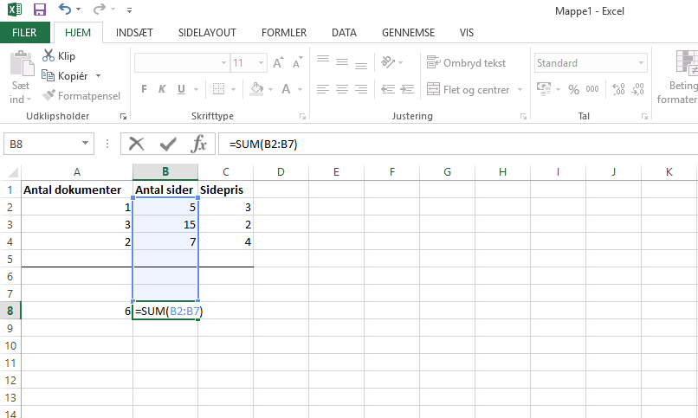Switch to the FORMLER tab

pyautogui.click(x=284, y=33)
